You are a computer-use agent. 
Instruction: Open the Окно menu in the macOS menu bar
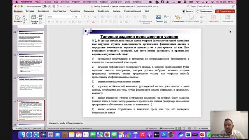click(127, 2)
